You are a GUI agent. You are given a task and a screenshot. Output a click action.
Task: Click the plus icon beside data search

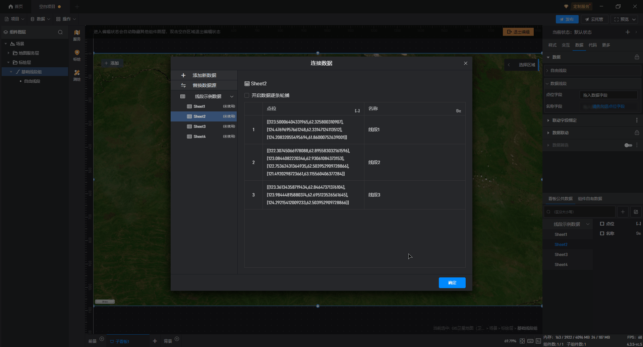(623, 212)
